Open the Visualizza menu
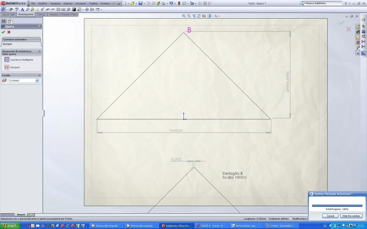The width and height of the screenshot is (367, 229). coord(55,4)
